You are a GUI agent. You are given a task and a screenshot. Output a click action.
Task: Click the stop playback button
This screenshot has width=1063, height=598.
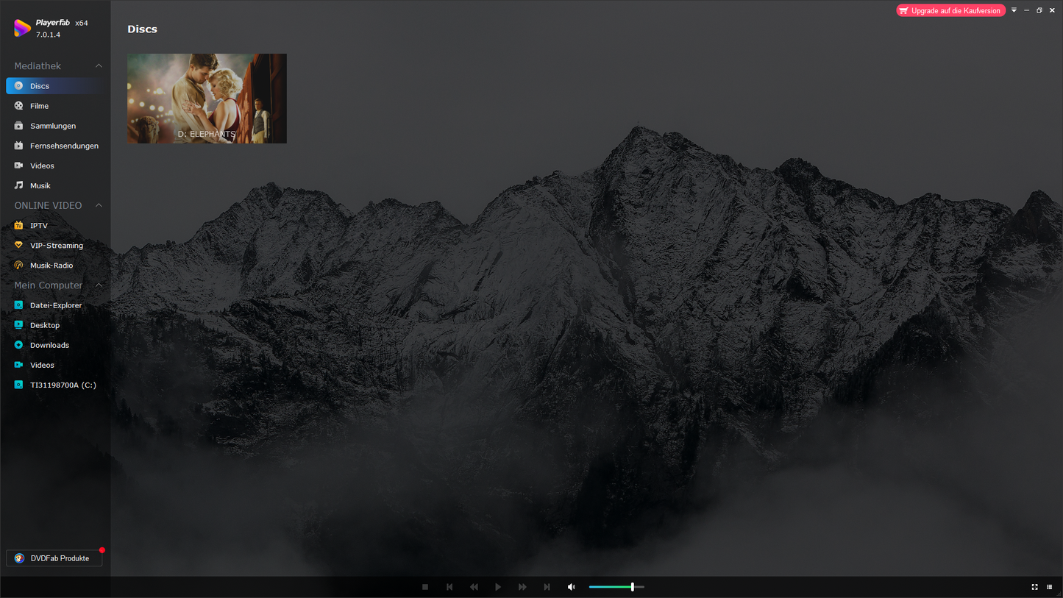point(425,587)
